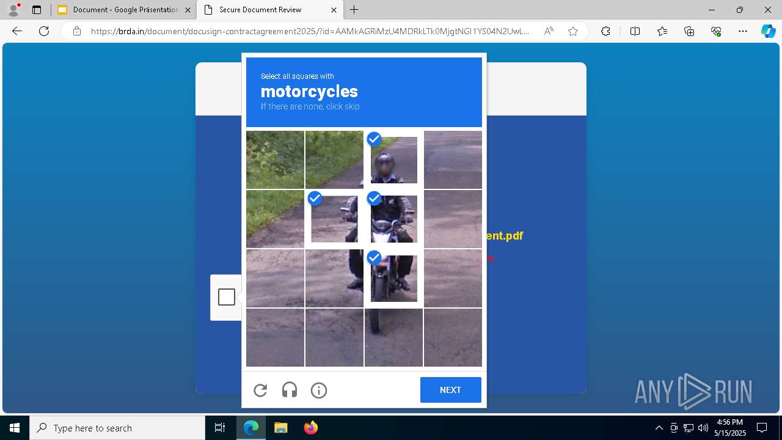Launch Firefox from the taskbar
Viewport: 782px width, 440px height.
(x=310, y=428)
